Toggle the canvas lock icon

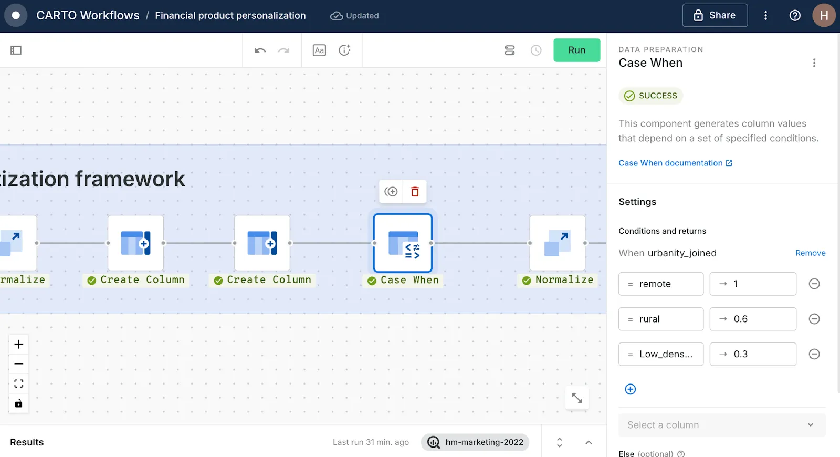click(19, 403)
